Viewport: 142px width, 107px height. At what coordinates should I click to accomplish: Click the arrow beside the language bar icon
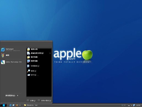(125, 105)
